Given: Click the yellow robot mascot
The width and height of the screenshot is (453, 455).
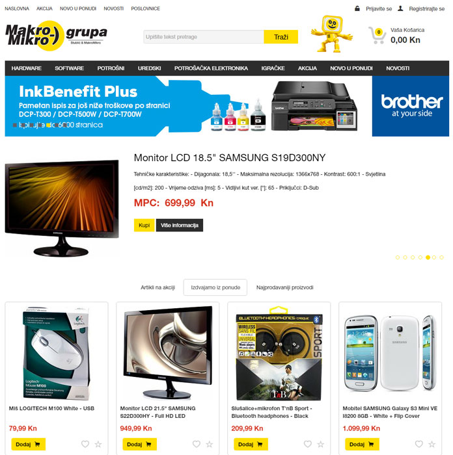Looking at the screenshot, I should click(332, 34).
